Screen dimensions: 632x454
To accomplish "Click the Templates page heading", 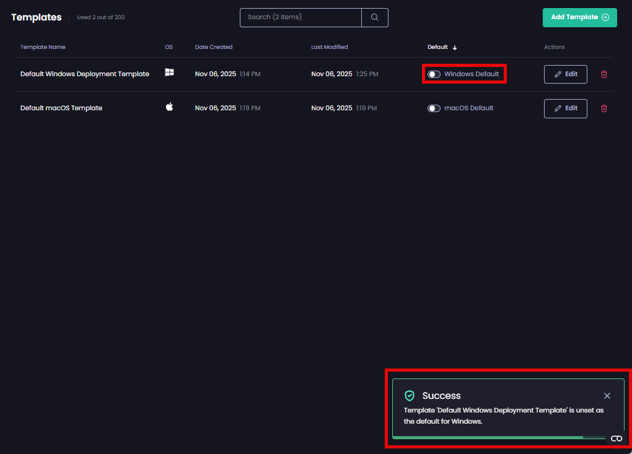I will pyautogui.click(x=35, y=17).
